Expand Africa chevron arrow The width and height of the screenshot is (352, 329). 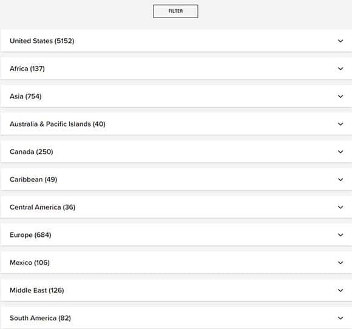[x=340, y=68]
